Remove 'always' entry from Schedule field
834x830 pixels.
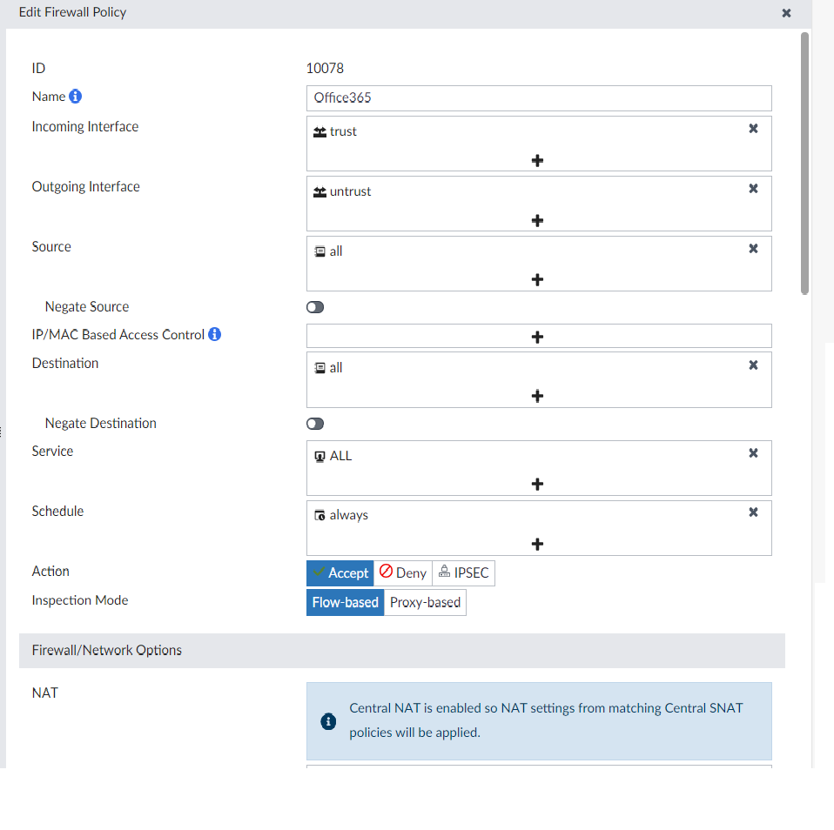click(754, 512)
